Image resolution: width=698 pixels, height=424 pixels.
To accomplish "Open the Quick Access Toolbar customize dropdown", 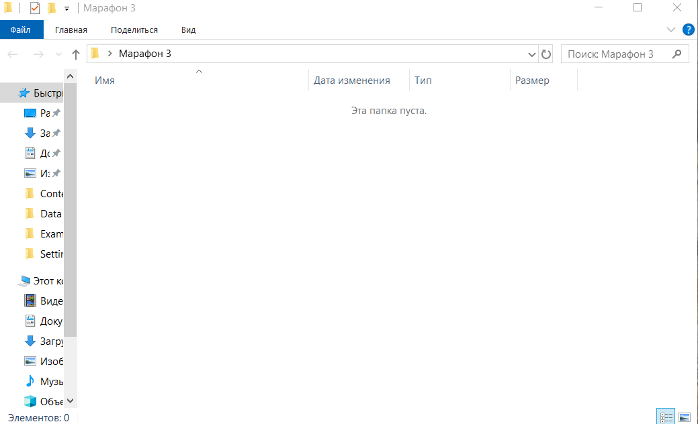I will [67, 9].
